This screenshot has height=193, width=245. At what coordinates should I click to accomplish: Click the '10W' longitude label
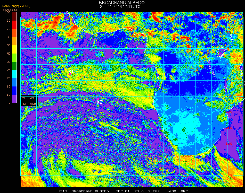coord(85,17)
